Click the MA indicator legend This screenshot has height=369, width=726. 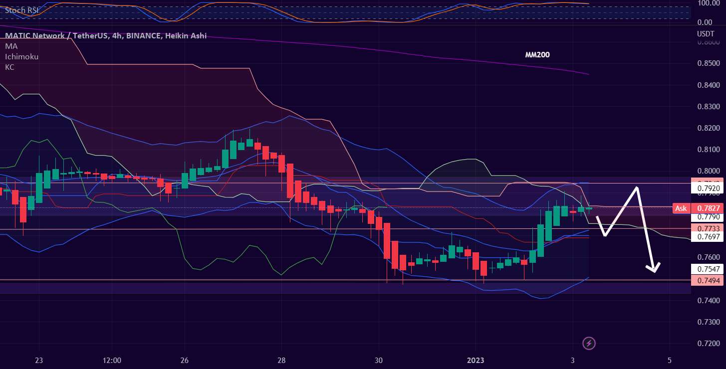tap(11, 46)
